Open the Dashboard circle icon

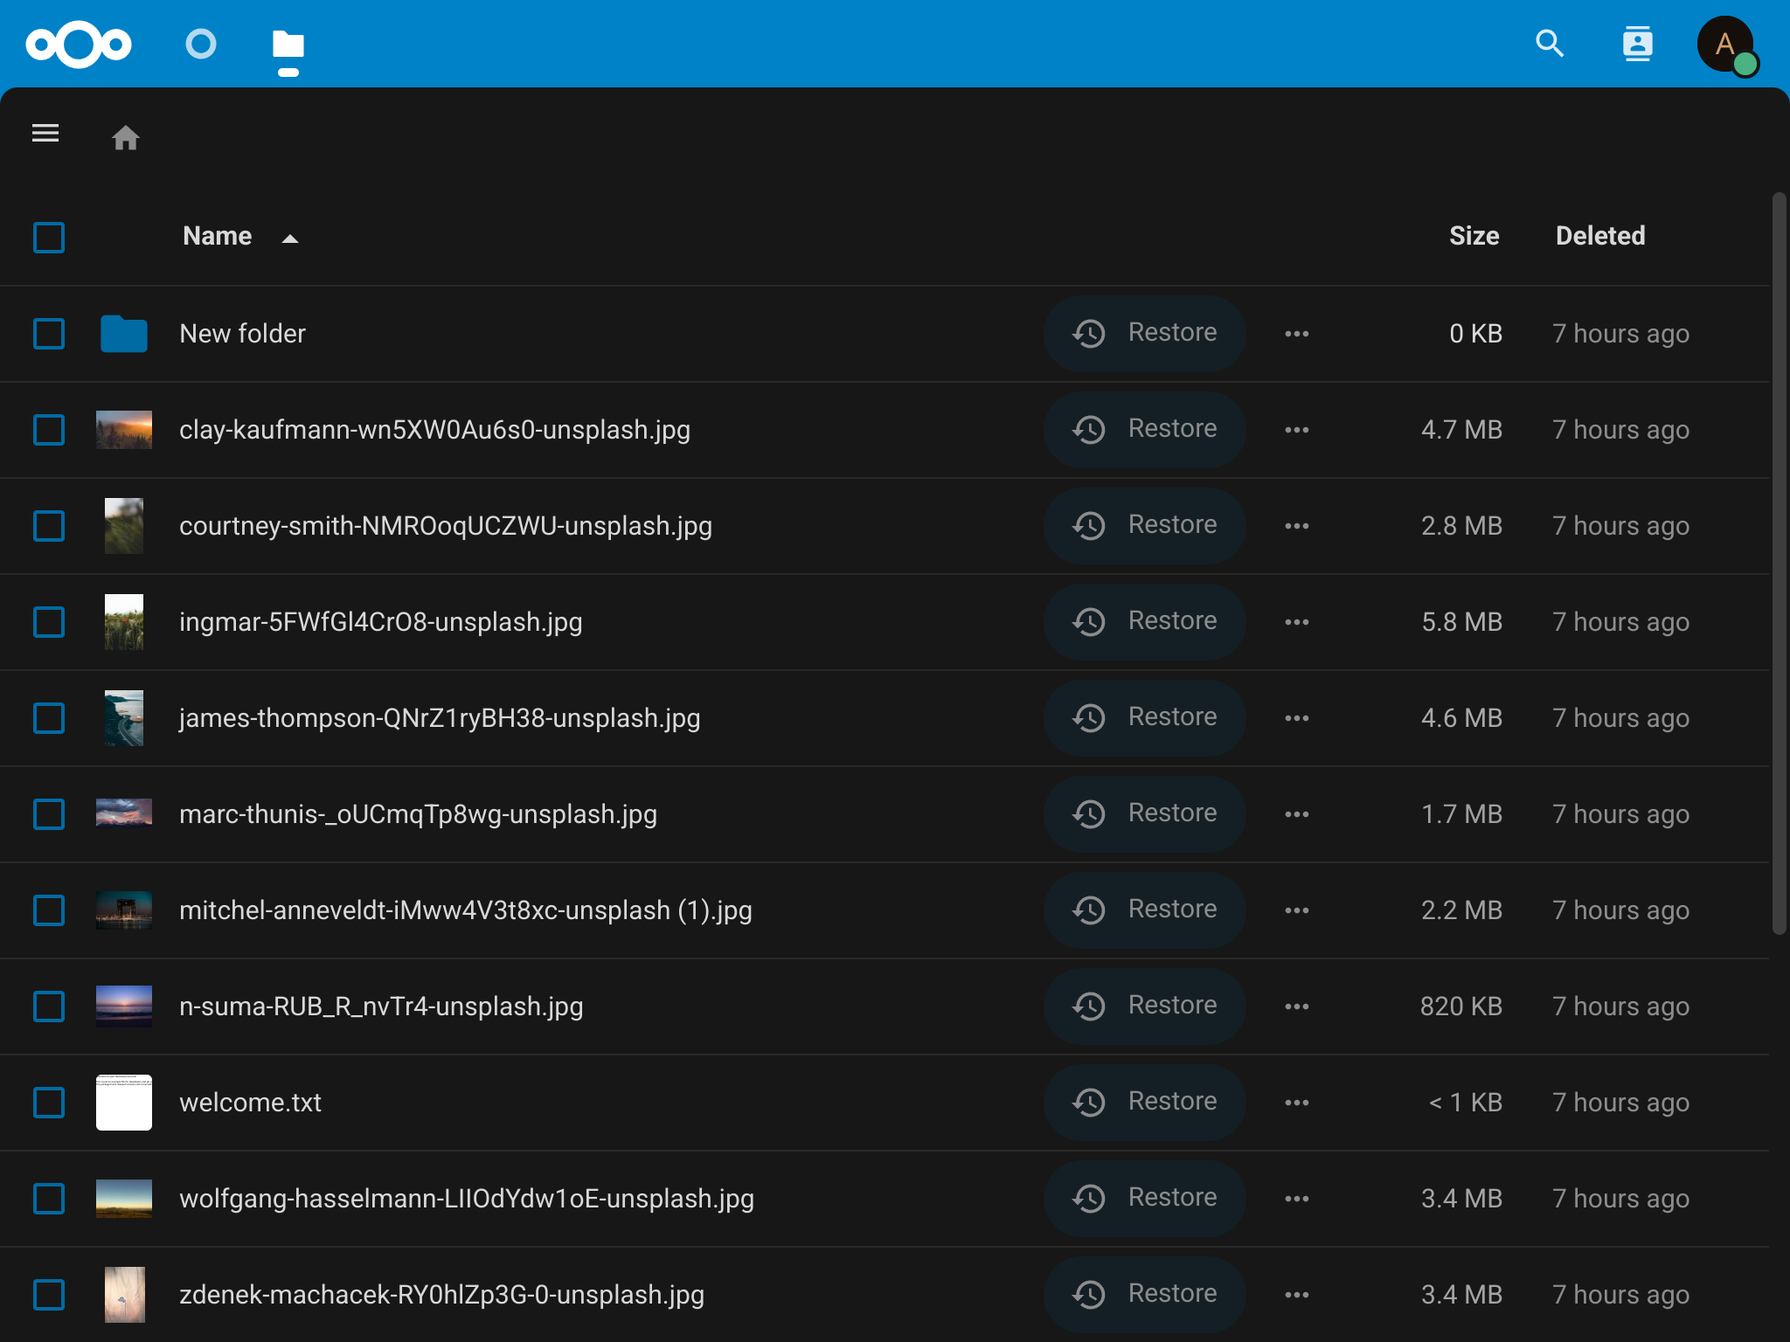tap(201, 44)
